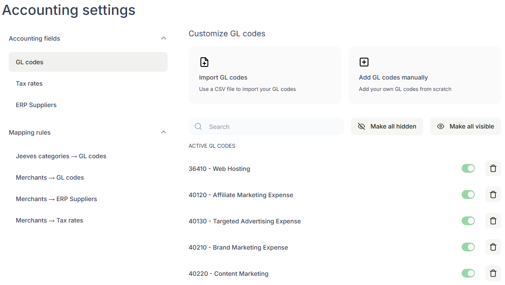Open Jeeves categories → GL codes mapping

(61, 156)
